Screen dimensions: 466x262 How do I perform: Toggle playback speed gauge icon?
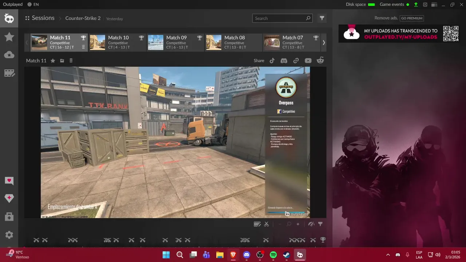point(311,224)
